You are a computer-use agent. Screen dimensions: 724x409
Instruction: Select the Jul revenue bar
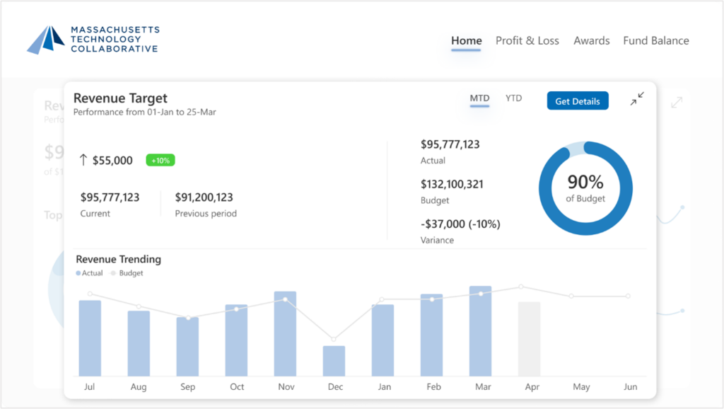(x=90, y=338)
